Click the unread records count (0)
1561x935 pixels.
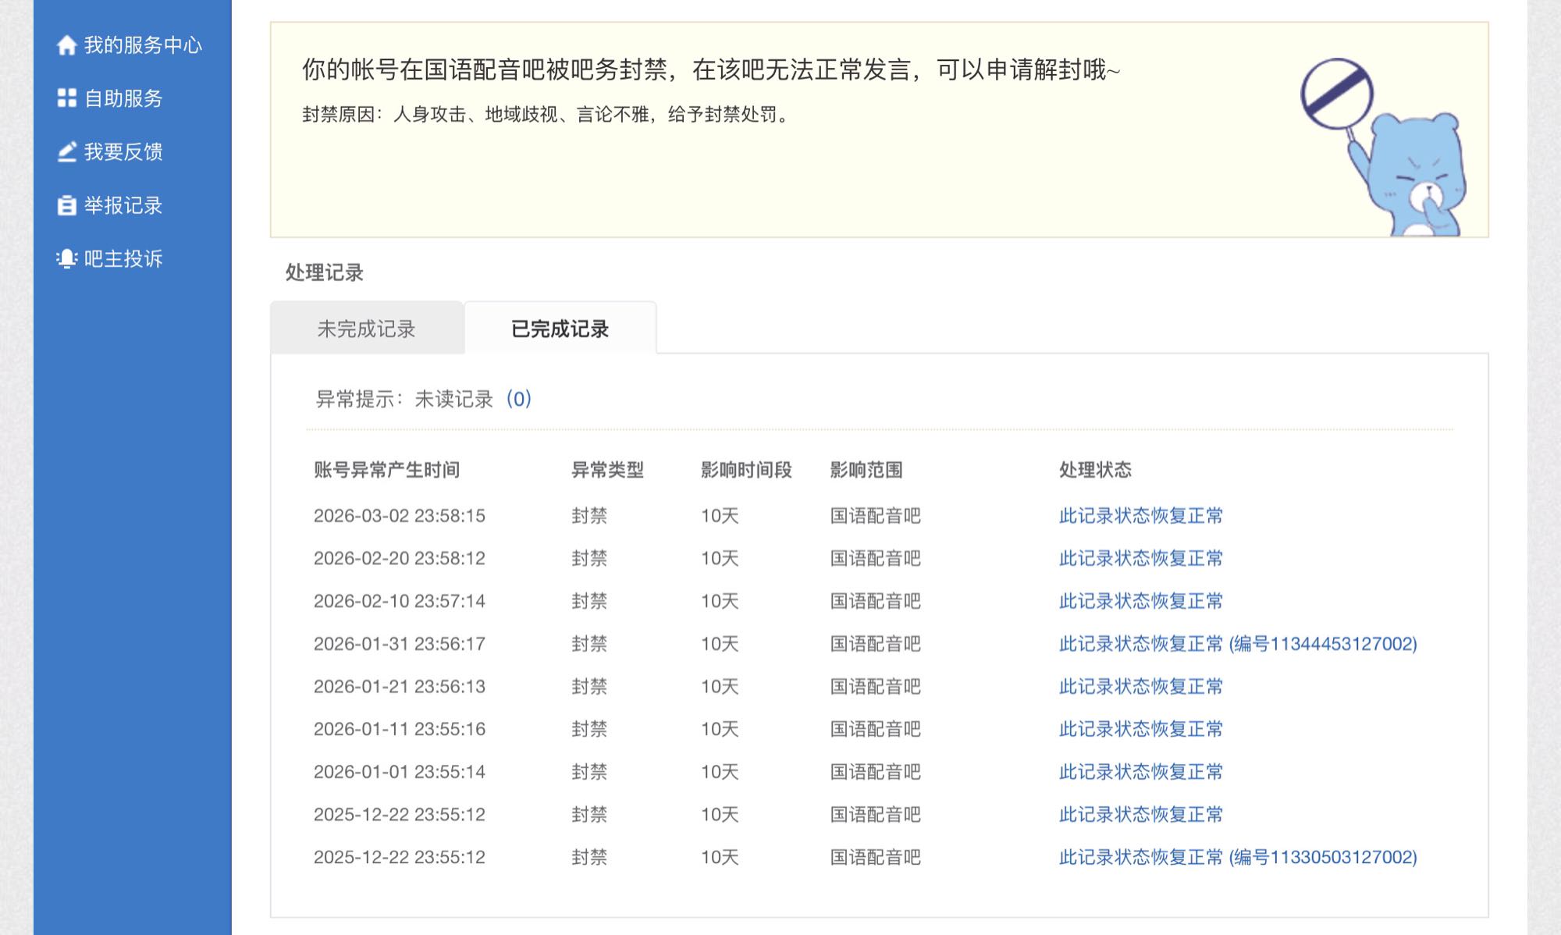(x=518, y=399)
